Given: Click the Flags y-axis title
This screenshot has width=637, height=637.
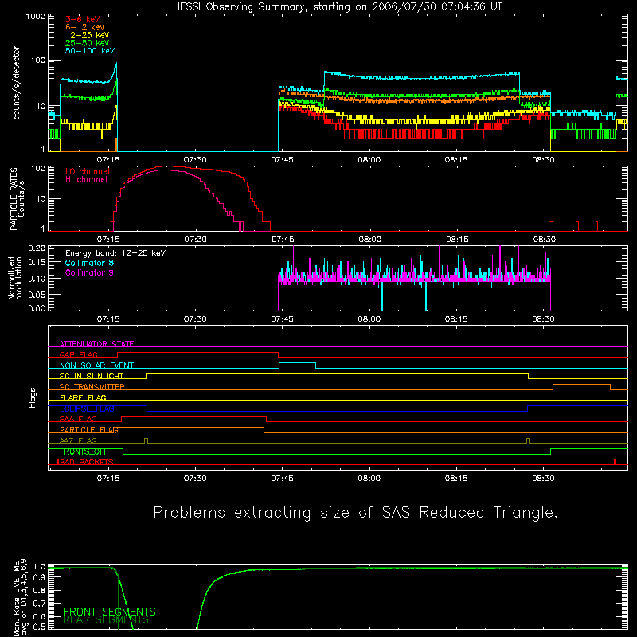Looking at the screenshot, I should click(x=32, y=397).
